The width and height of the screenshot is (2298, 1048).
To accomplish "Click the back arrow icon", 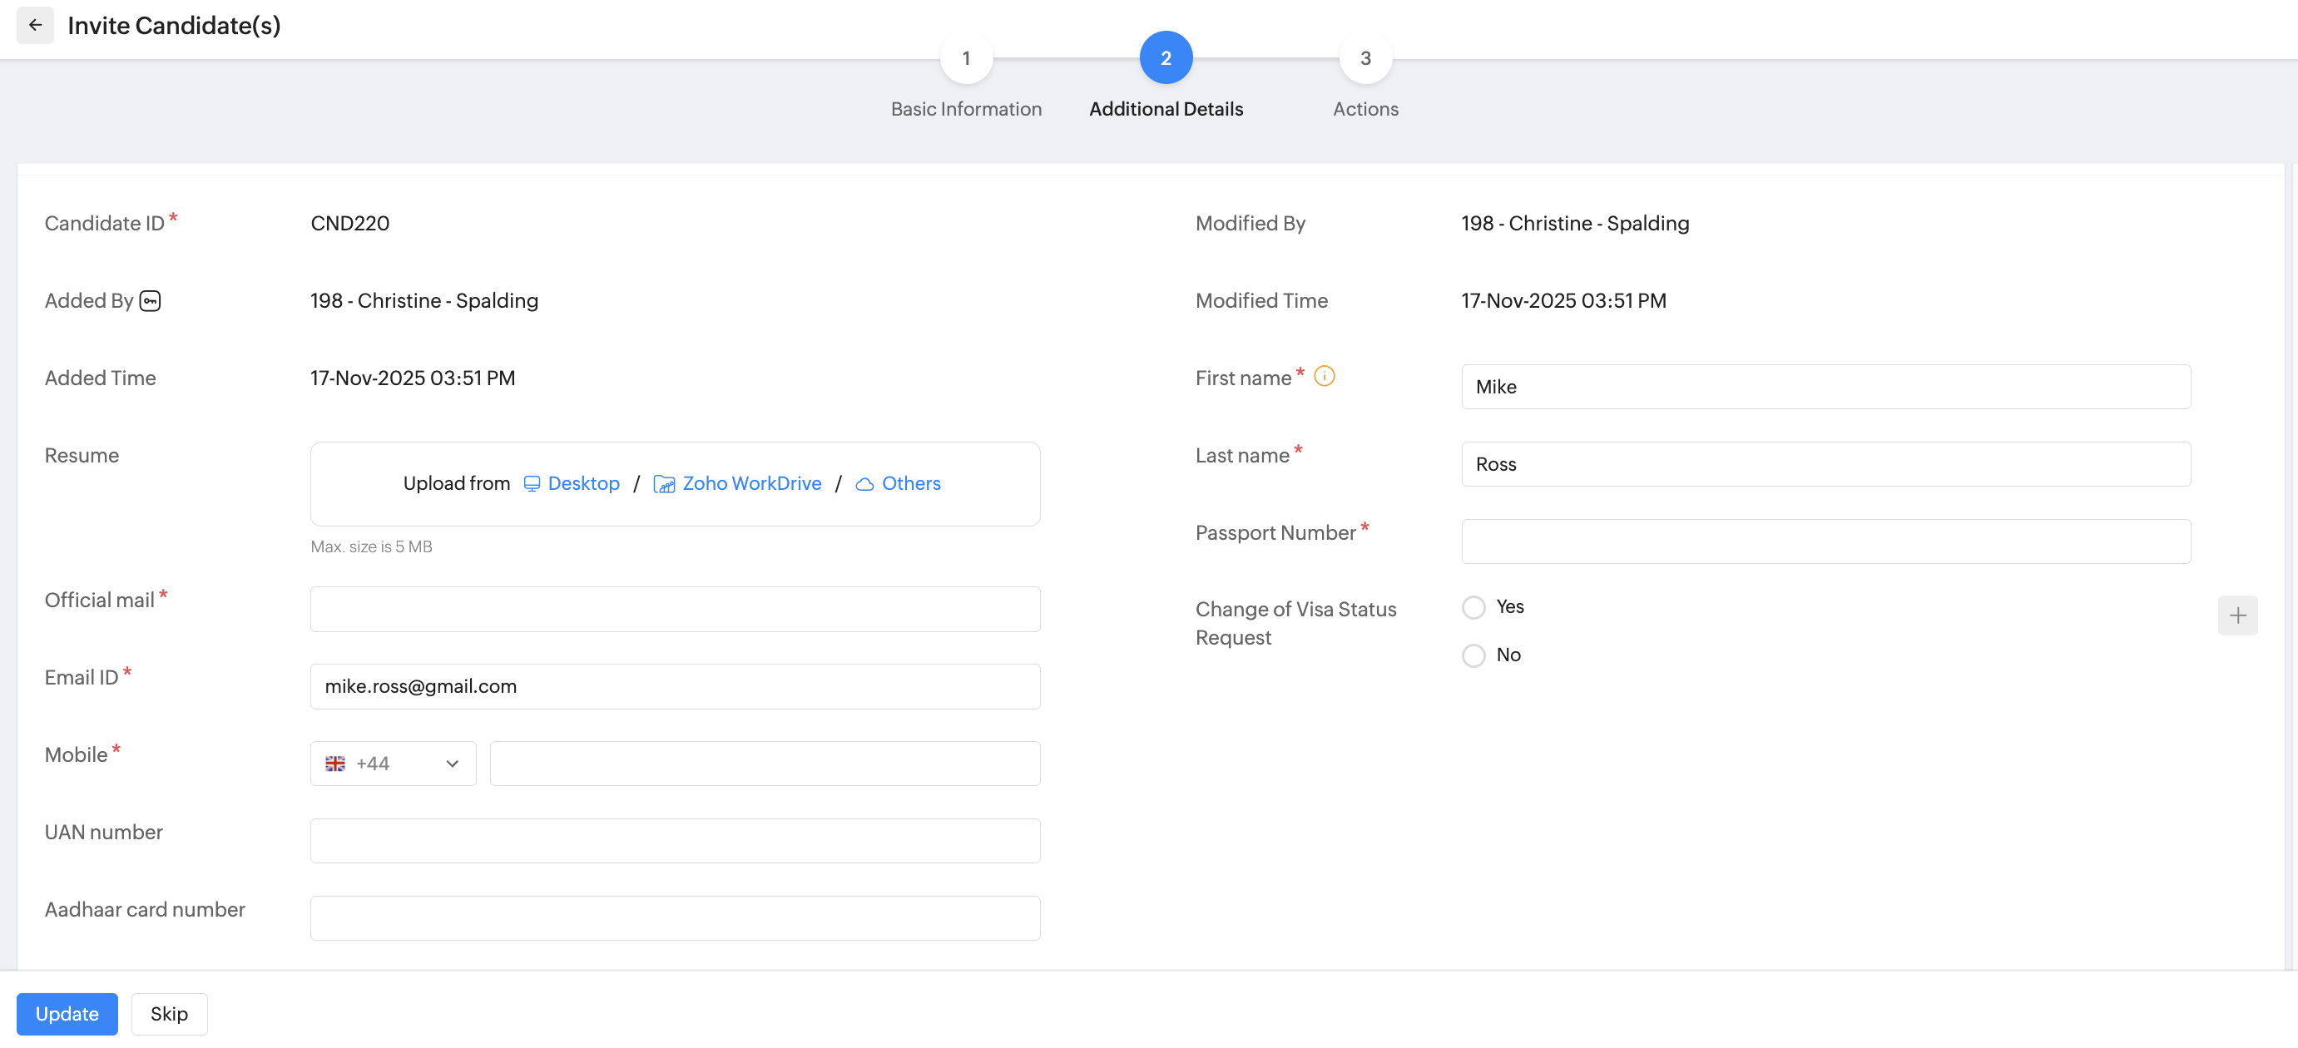I will point(35,25).
